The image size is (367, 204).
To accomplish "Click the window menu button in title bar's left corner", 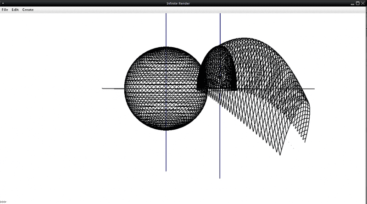I will tap(3, 3).
